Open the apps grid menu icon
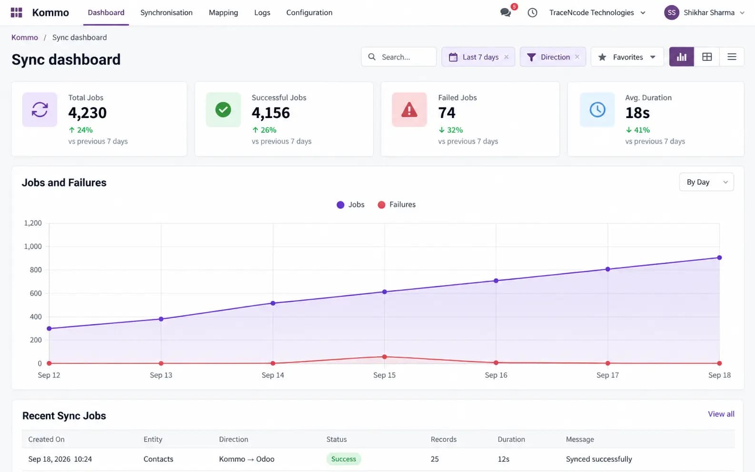 tap(17, 12)
